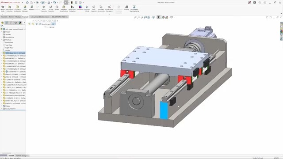Toggle the Top Plane item box

[x=4, y=45]
